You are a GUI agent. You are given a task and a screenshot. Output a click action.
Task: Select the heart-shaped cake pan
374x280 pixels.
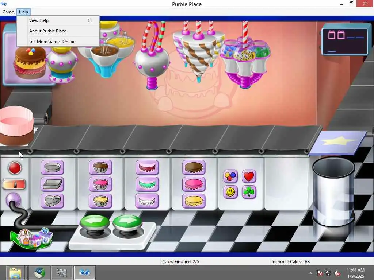[x=53, y=201]
